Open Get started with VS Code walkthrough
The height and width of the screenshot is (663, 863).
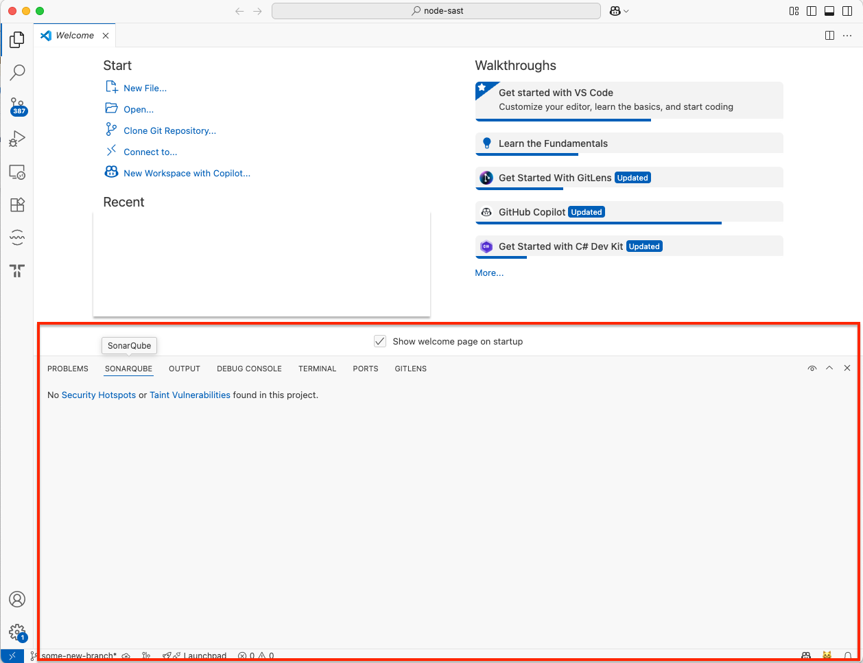[x=629, y=100]
